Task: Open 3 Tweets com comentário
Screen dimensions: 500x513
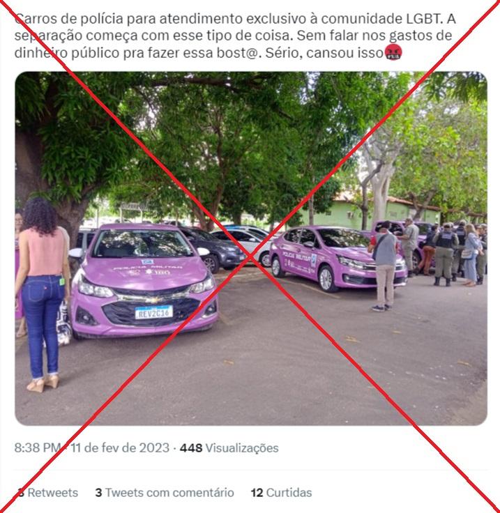Action: tap(165, 492)
